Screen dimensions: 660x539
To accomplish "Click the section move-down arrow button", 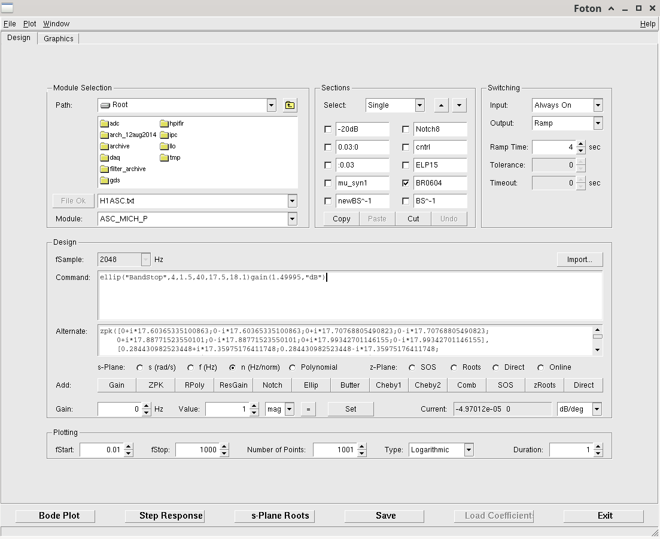I will tap(459, 105).
